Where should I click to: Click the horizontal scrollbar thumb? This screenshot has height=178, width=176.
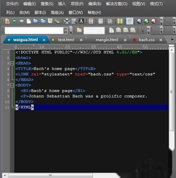point(50,176)
